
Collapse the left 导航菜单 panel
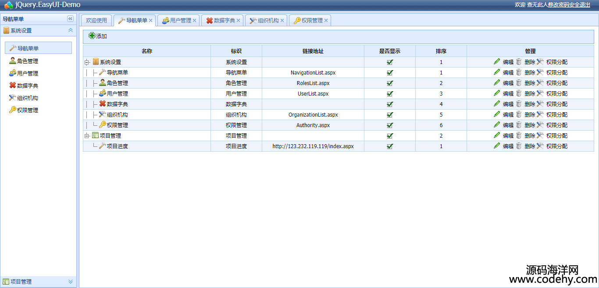[70, 19]
